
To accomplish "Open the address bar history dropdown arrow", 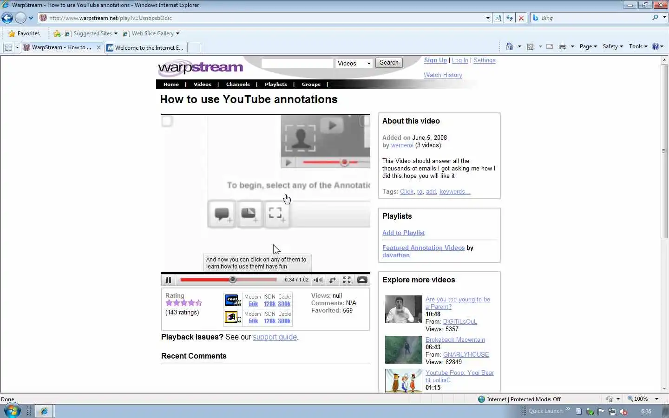I will click(x=488, y=18).
